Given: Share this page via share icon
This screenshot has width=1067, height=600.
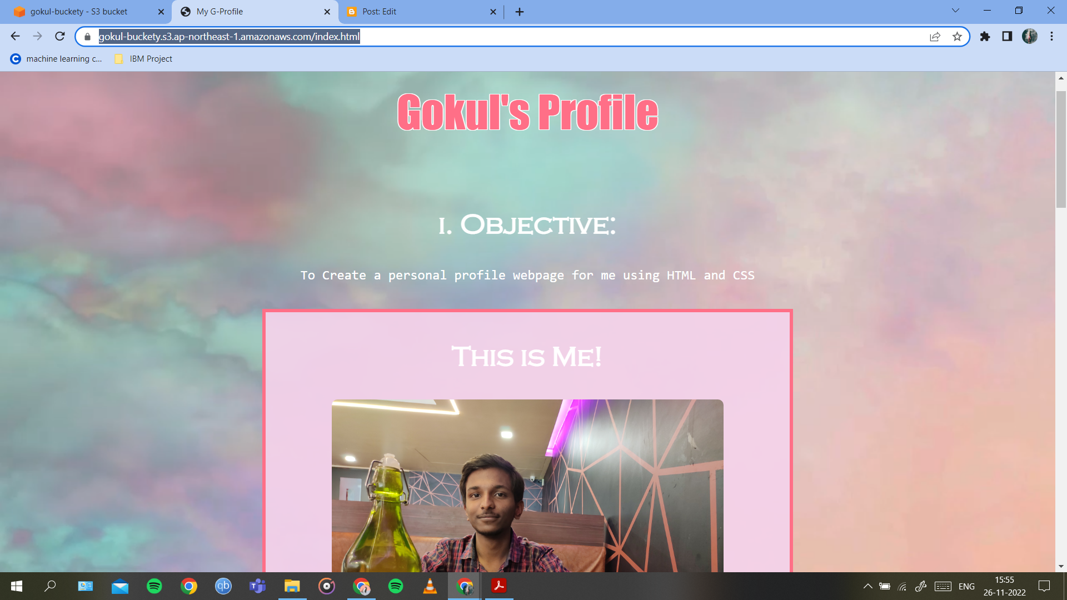Looking at the screenshot, I should [x=935, y=37].
